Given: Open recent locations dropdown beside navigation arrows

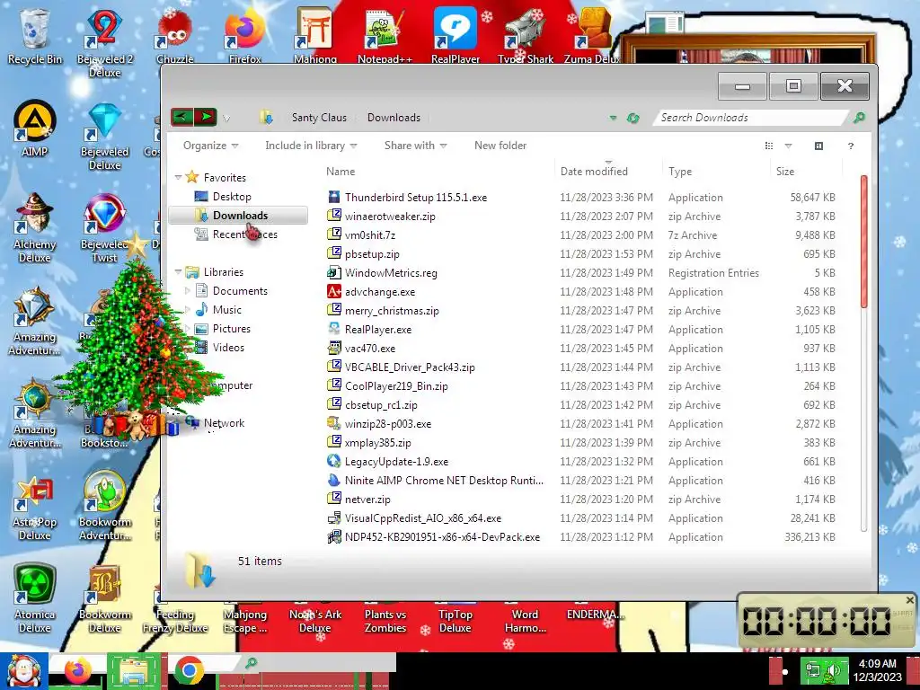Looking at the screenshot, I should pos(226,119).
